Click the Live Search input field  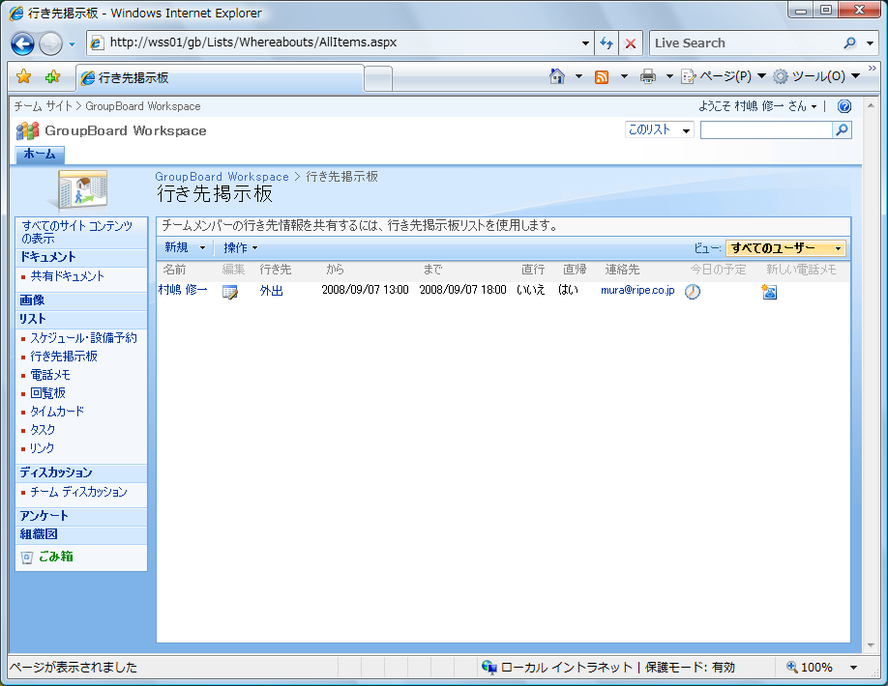click(746, 43)
